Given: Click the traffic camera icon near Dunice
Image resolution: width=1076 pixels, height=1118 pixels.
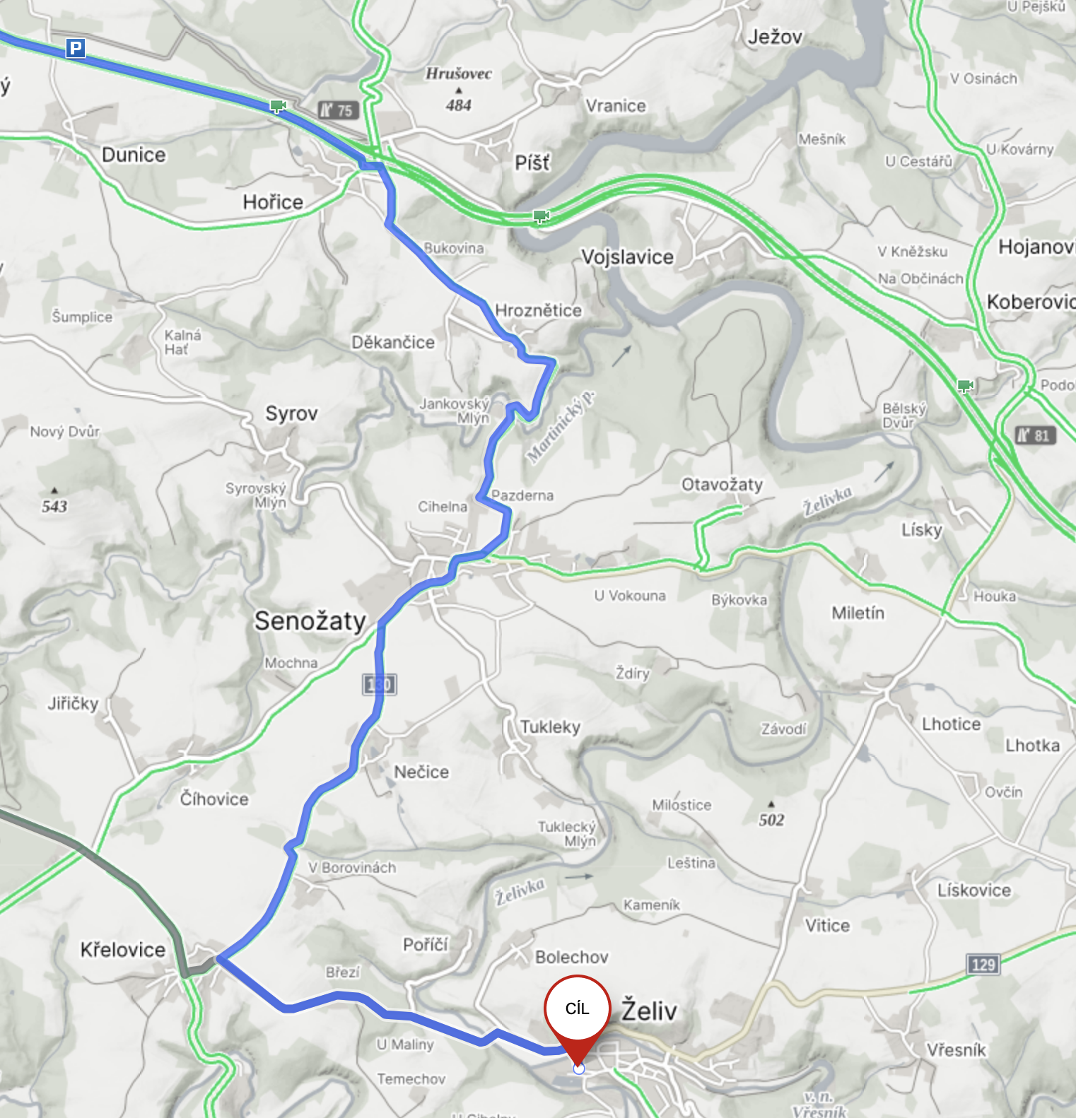Looking at the screenshot, I should (278, 106).
